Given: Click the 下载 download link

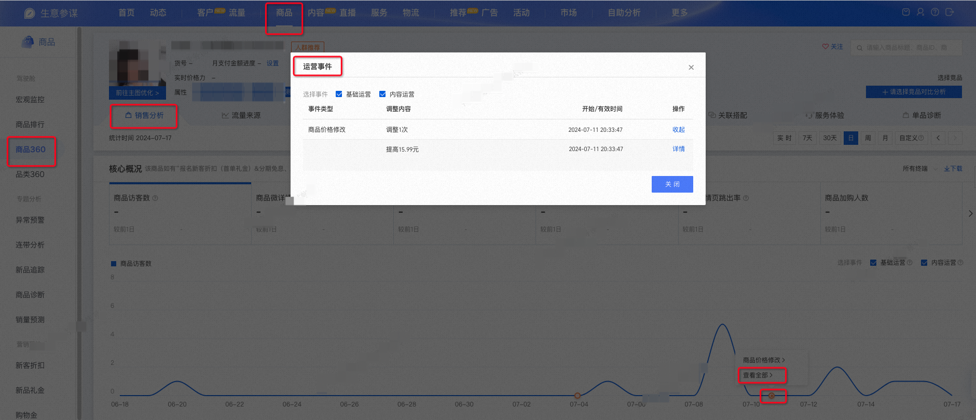Looking at the screenshot, I should point(953,169).
